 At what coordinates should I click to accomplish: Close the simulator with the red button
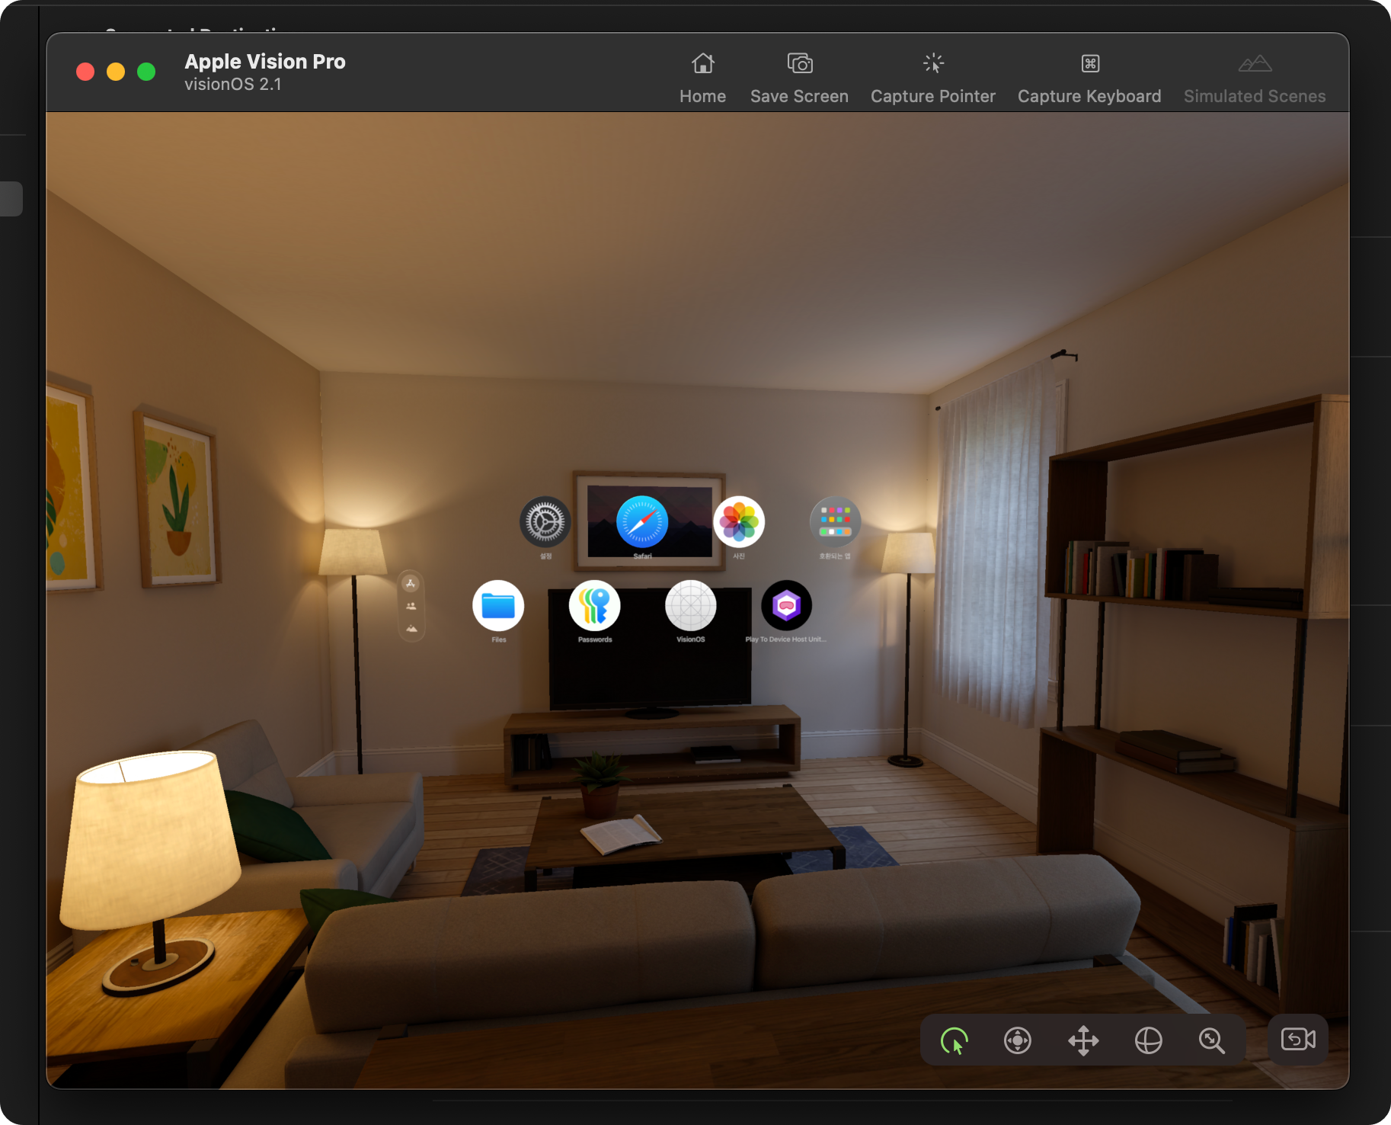click(x=85, y=72)
